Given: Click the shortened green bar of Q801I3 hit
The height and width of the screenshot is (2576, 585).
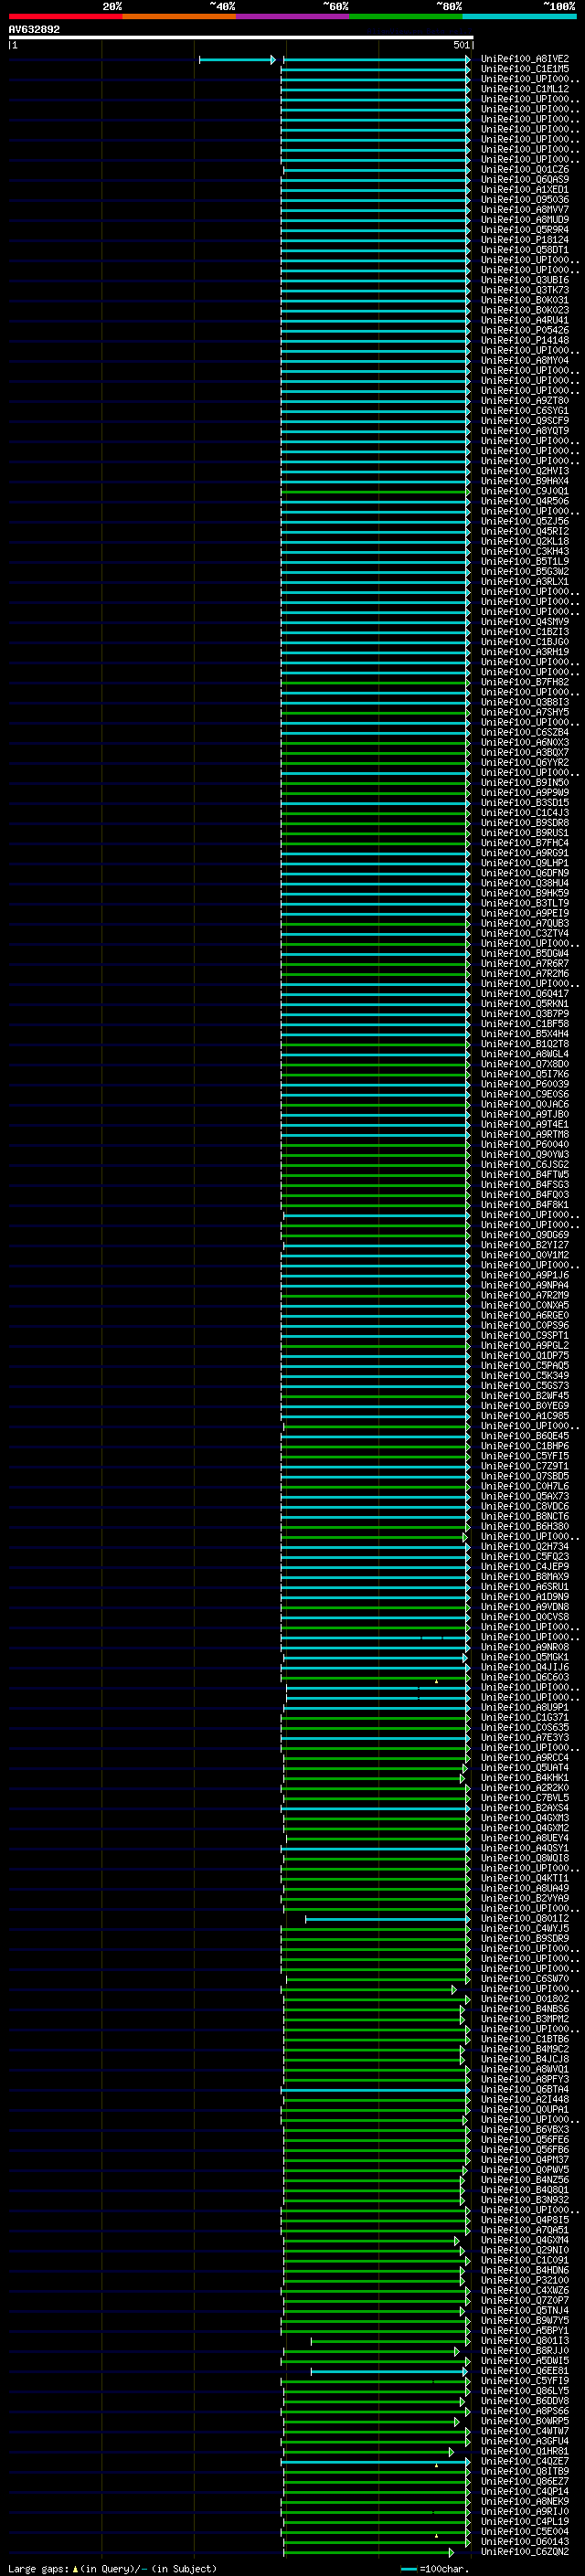Looking at the screenshot, I should click(389, 2341).
